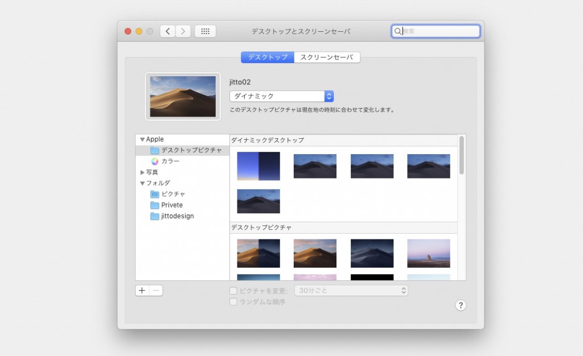
Task: Select the jittodesign folder
Action: click(x=172, y=216)
